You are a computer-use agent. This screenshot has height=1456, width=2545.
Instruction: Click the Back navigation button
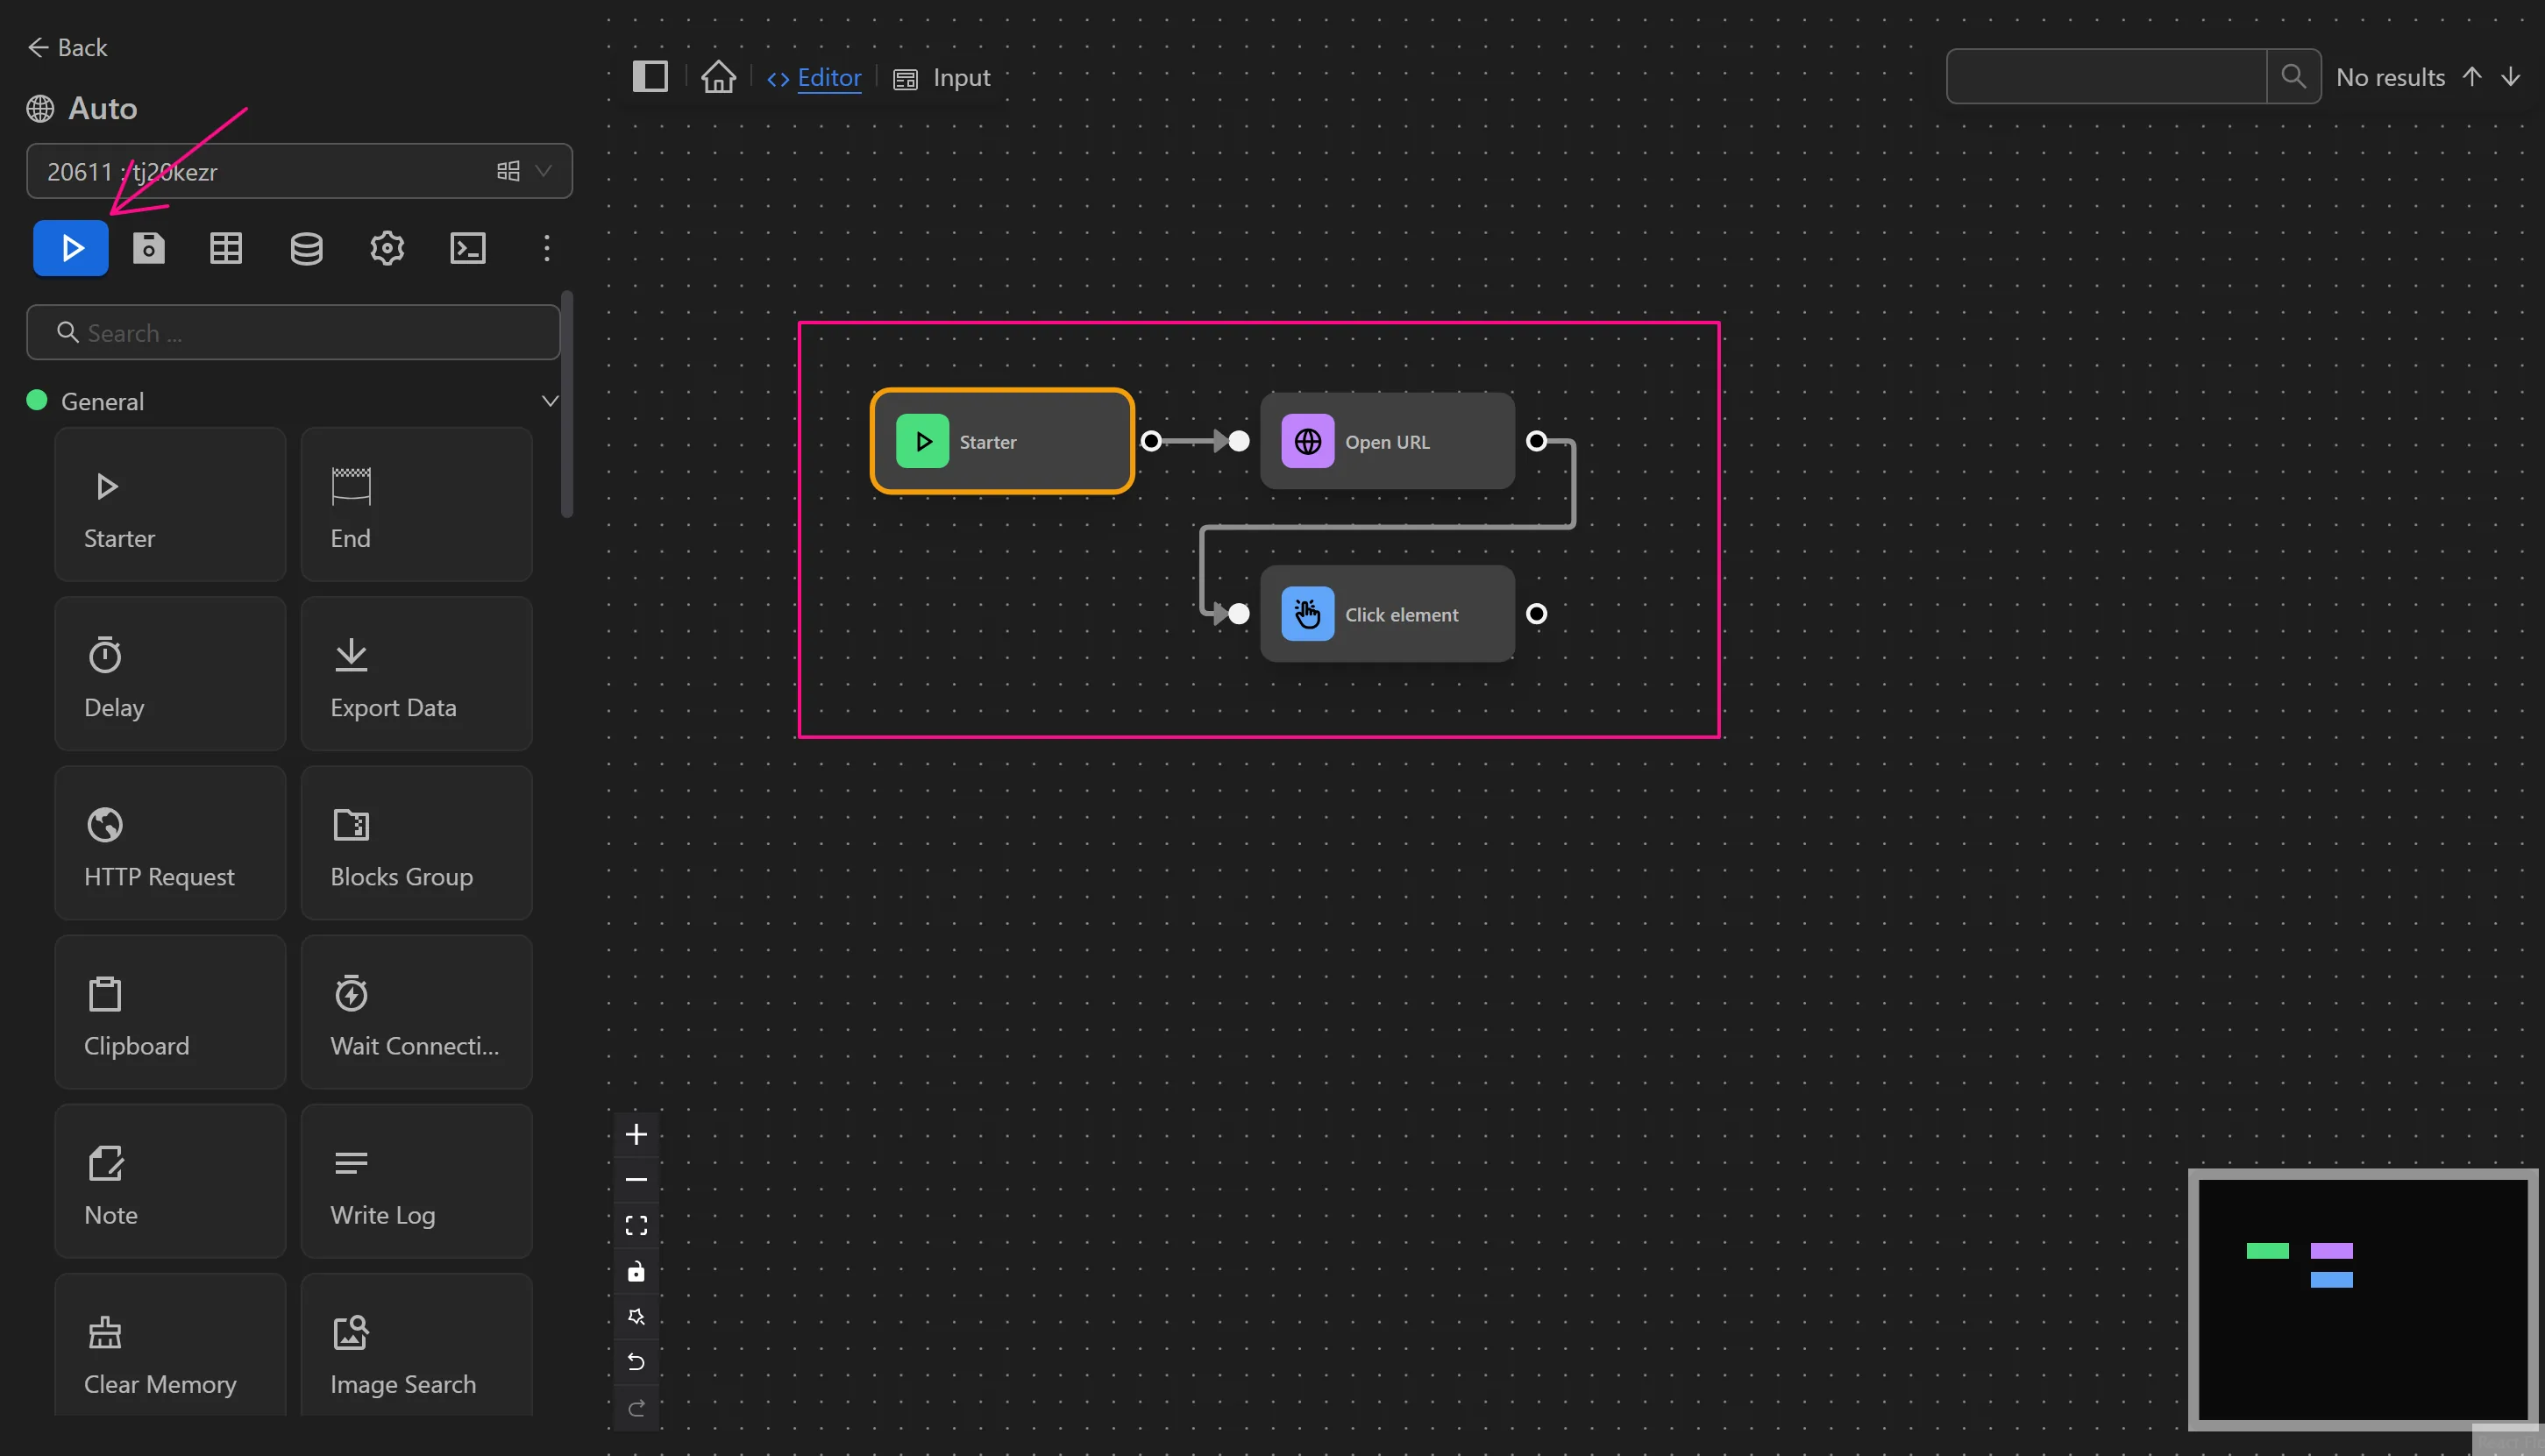66,47
